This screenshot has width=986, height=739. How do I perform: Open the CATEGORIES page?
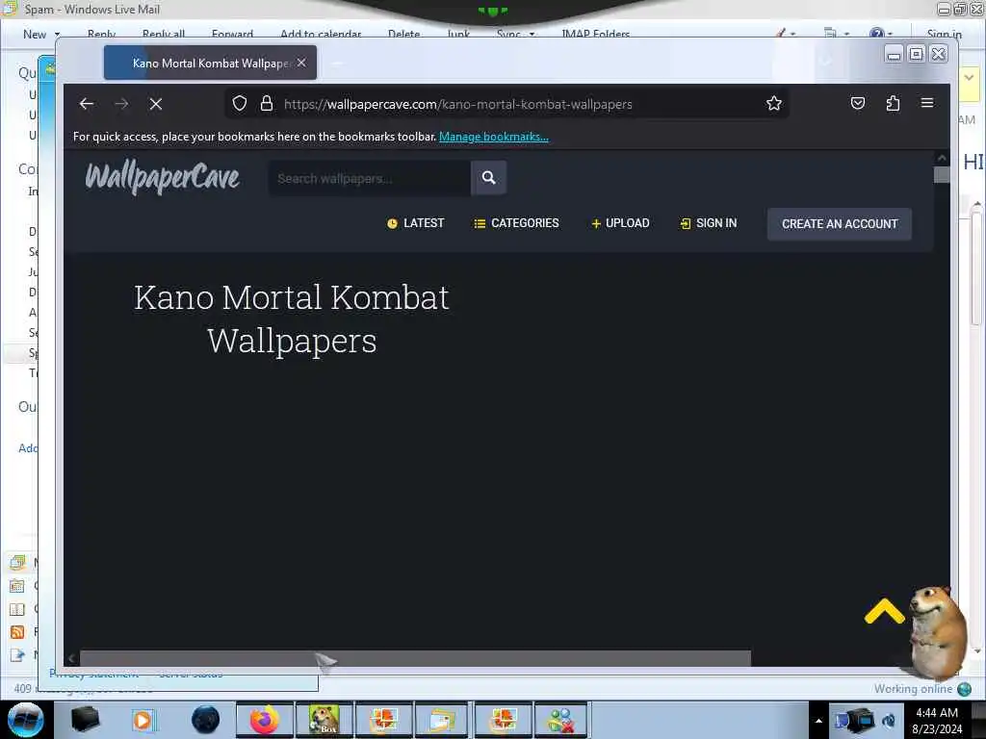pyautogui.click(x=516, y=223)
